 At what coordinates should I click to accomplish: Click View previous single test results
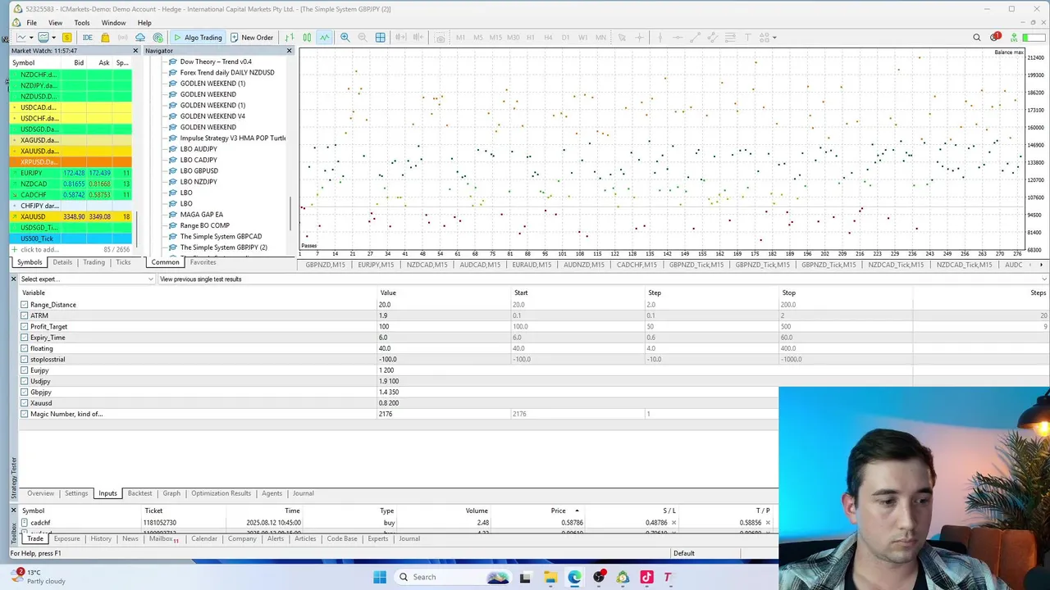(x=200, y=279)
